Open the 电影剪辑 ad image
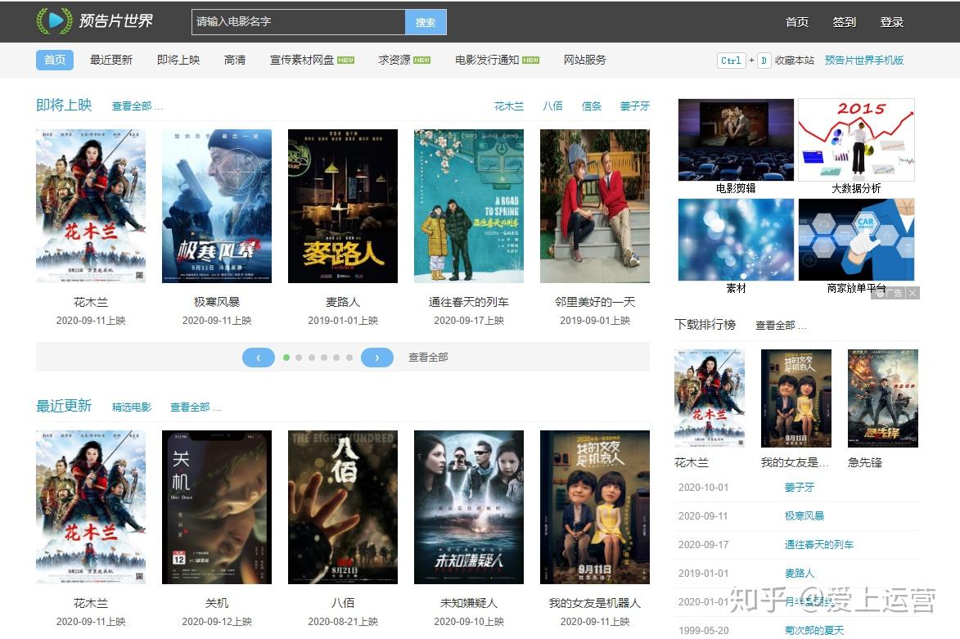The image size is (960, 639). [736, 140]
